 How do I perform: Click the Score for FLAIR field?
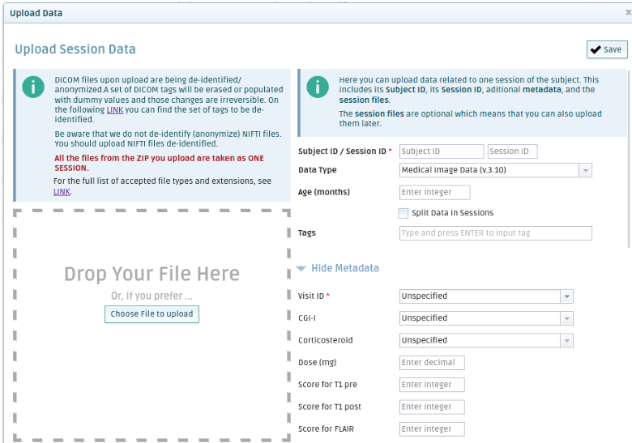coord(432,429)
